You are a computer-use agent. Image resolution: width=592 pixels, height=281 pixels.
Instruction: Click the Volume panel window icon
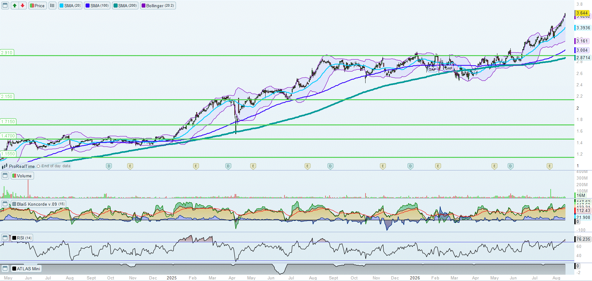tap(5, 176)
